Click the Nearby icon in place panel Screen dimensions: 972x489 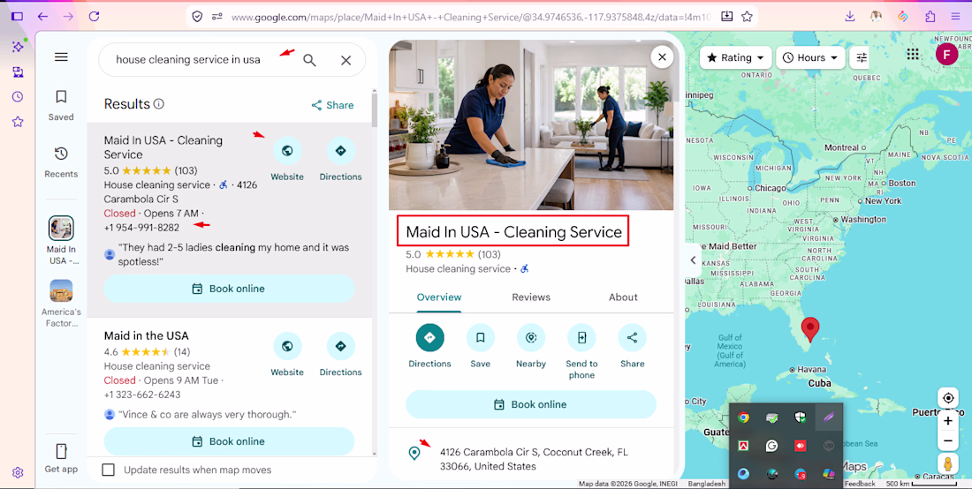(531, 337)
